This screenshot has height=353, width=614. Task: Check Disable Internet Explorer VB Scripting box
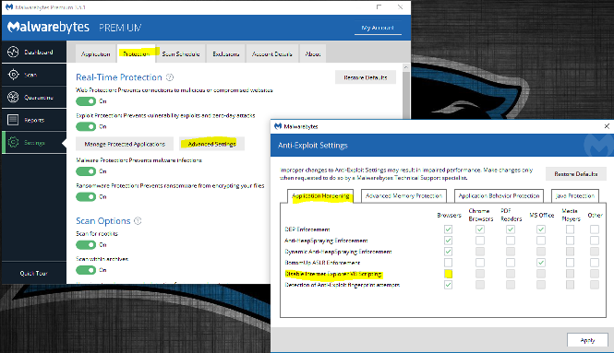click(449, 274)
